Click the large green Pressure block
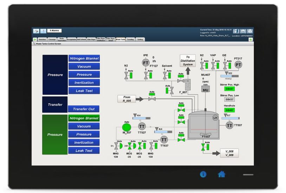Viewport: 286px width, 193px height. [55, 135]
